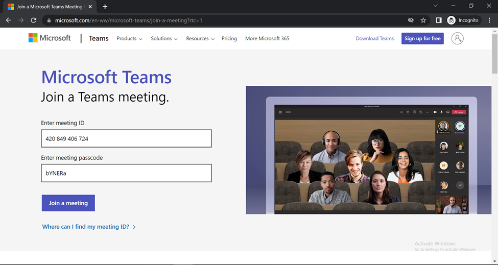Click the Sign up for free button
The image size is (498, 265).
(422, 38)
